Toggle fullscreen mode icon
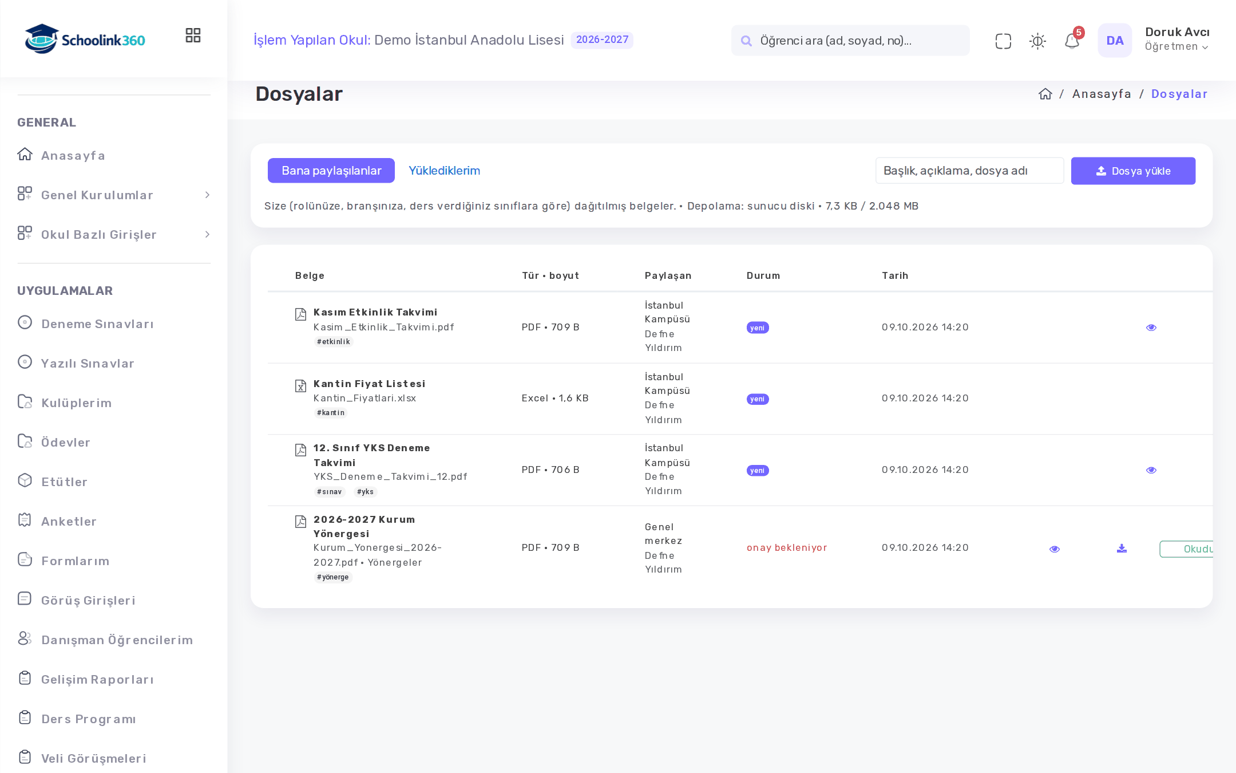The width and height of the screenshot is (1236, 773). (x=1003, y=41)
